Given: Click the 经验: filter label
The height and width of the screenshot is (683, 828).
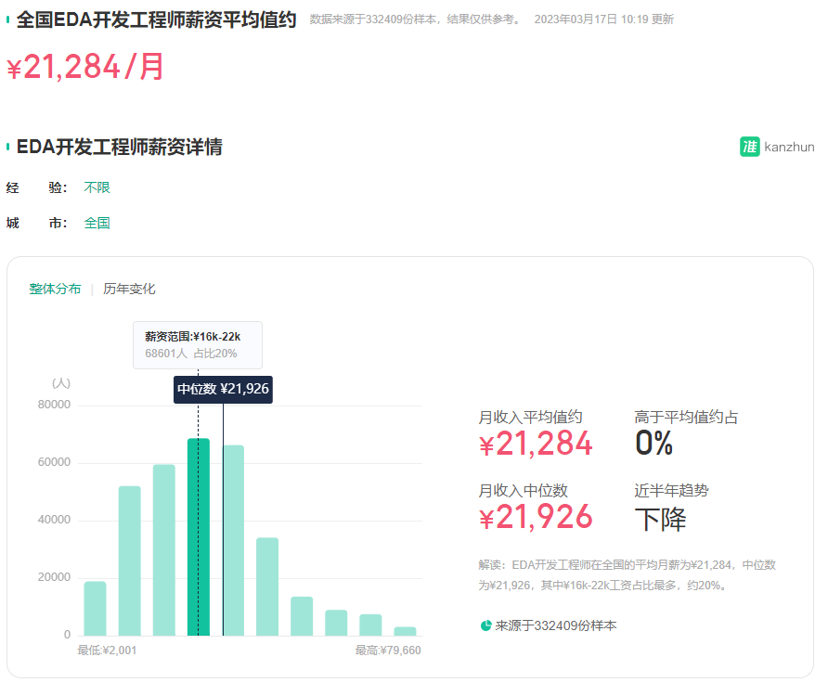Looking at the screenshot, I should pyautogui.click(x=36, y=187).
